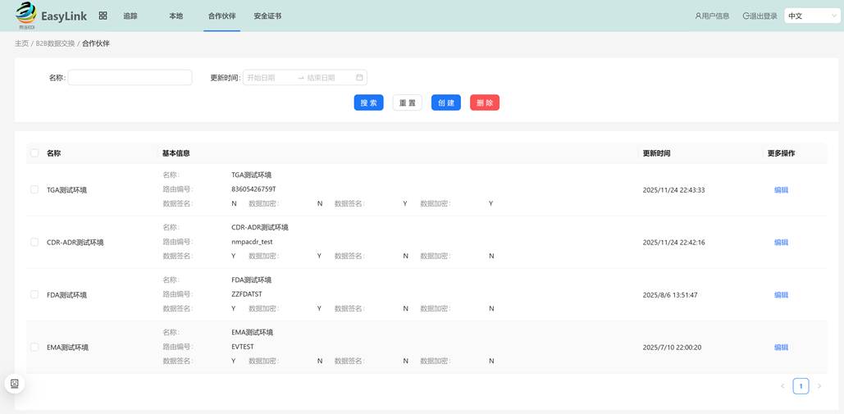The width and height of the screenshot is (844, 414).
Task: Open the user info icon
Action: point(698,16)
